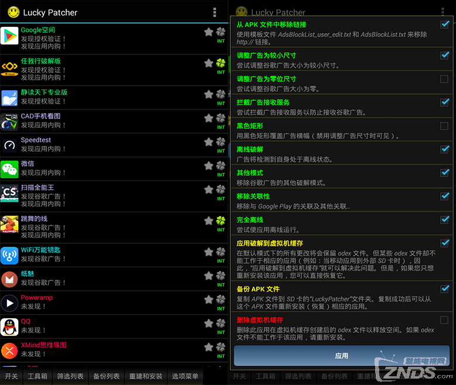Select the Google空间 list entry title

[x=38, y=30]
